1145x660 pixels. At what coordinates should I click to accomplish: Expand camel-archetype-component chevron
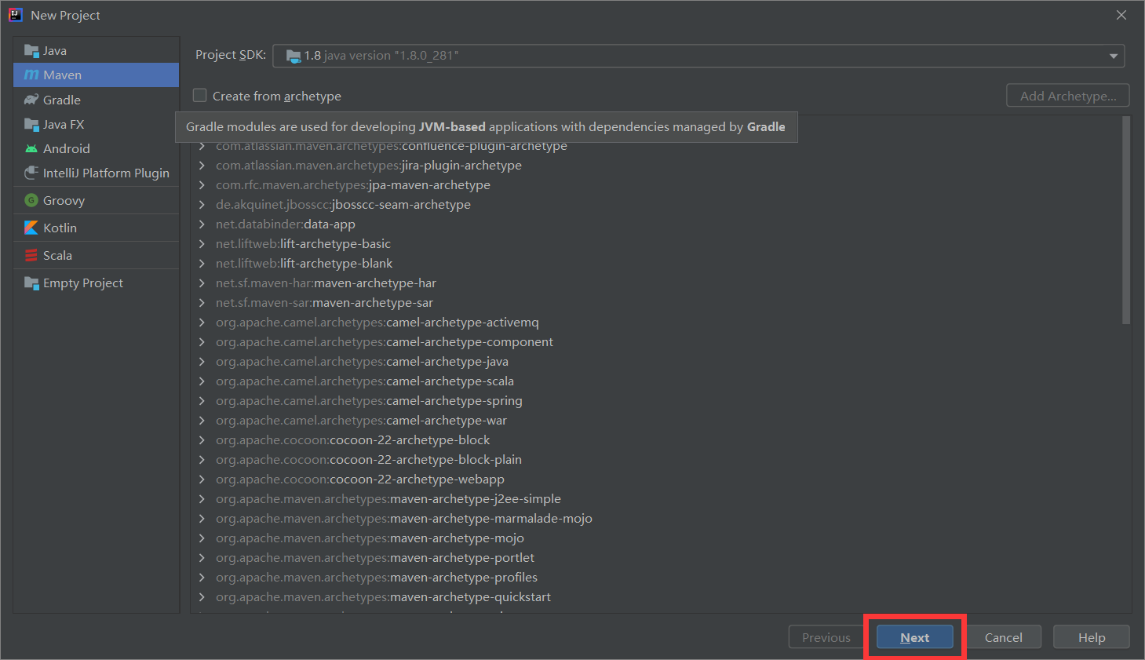click(x=202, y=342)
